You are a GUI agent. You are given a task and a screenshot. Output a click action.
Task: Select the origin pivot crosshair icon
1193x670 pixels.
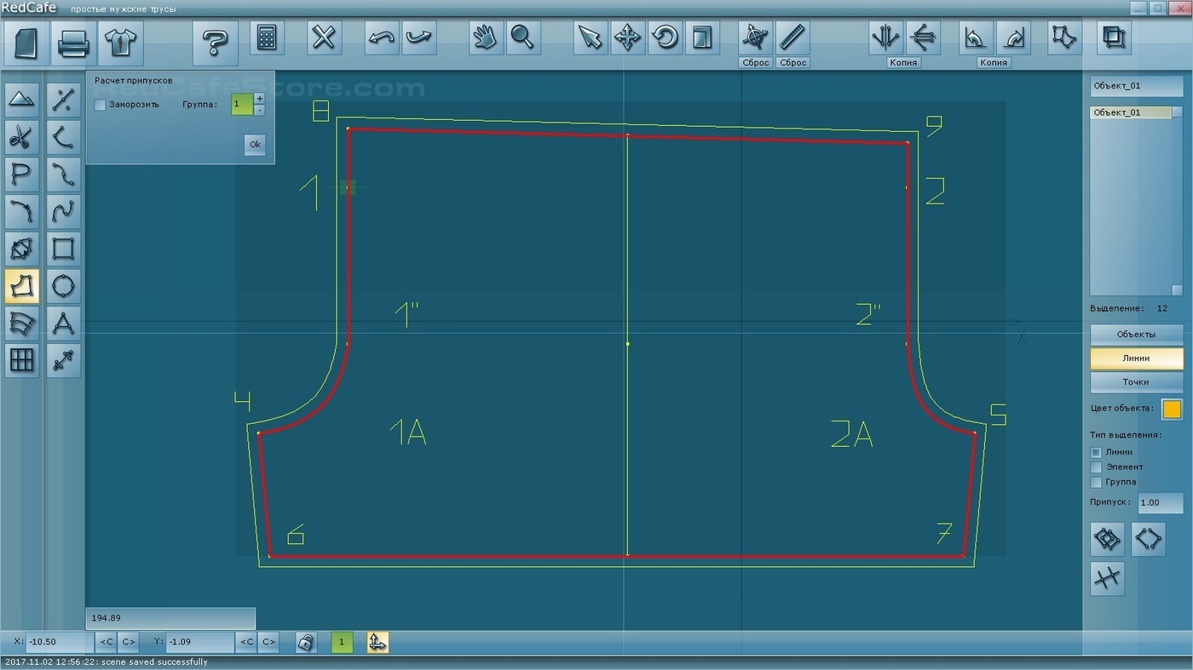(x=755, y=38)
